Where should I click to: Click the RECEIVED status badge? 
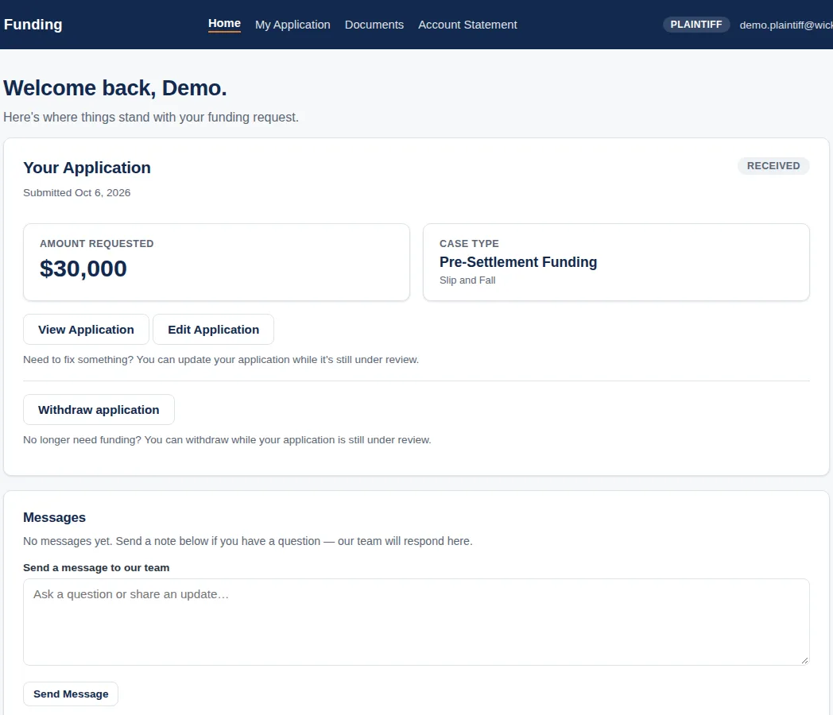point(773,165)
